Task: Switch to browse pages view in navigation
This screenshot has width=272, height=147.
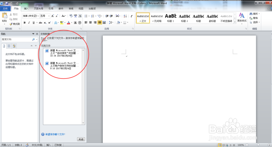Action: [x=9, y=46]
